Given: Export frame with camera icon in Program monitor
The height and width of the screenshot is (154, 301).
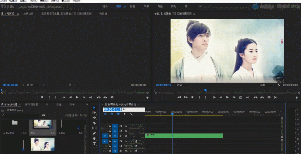Looking at the screenshot, I should click(269, 97).
